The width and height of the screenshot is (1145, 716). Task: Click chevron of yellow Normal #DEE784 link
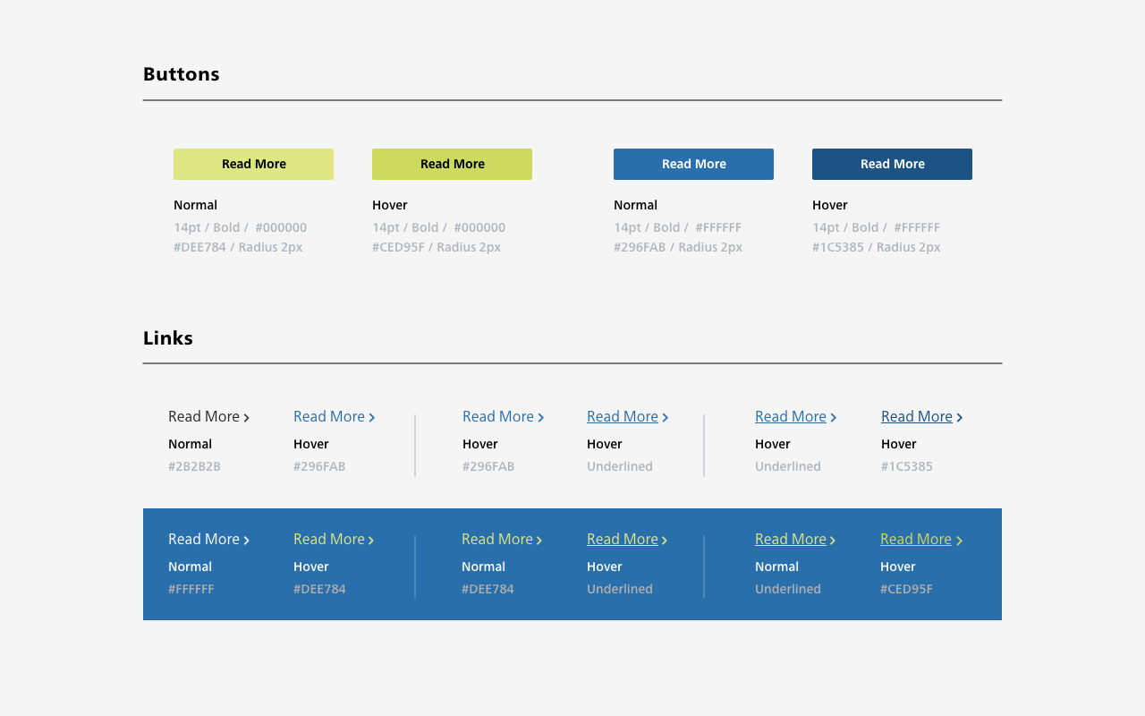click(539, 541)
